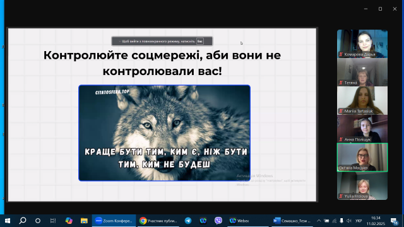The image size is (404, 227).
Task: Open Viber from taskbar
Action: [x=218, y=221]
